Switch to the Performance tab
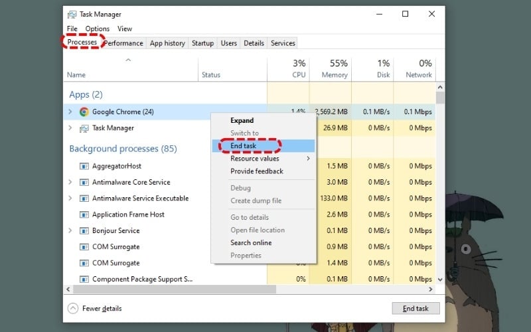 [x=124, y=43]
